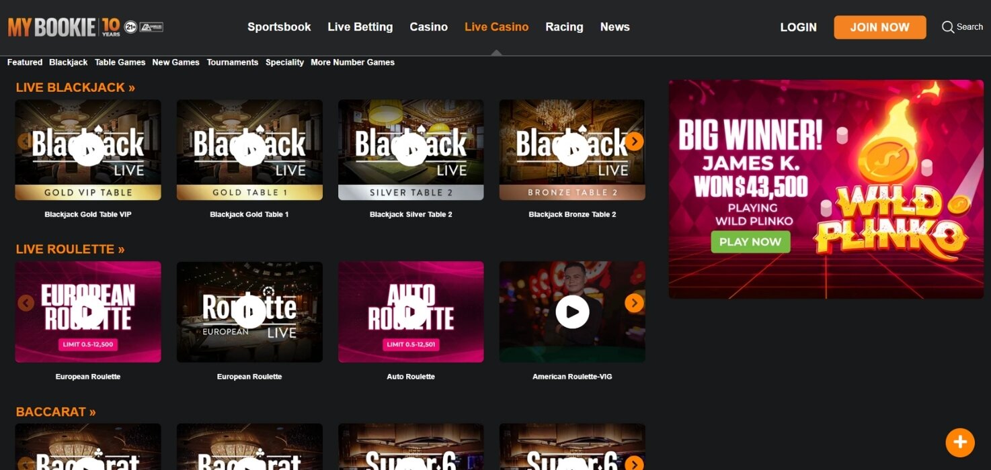Click PLAY NOW on Wild Plinko banner
This screenshot has height=470, width=991.
tap(750, 242)
